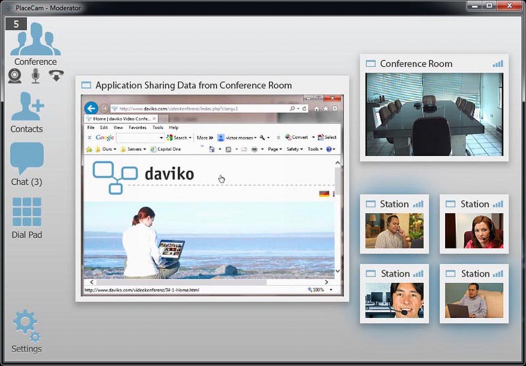The image size is (526, 366).
Task: Open the 100% zoom level dropdown
Action: (321, 290)
